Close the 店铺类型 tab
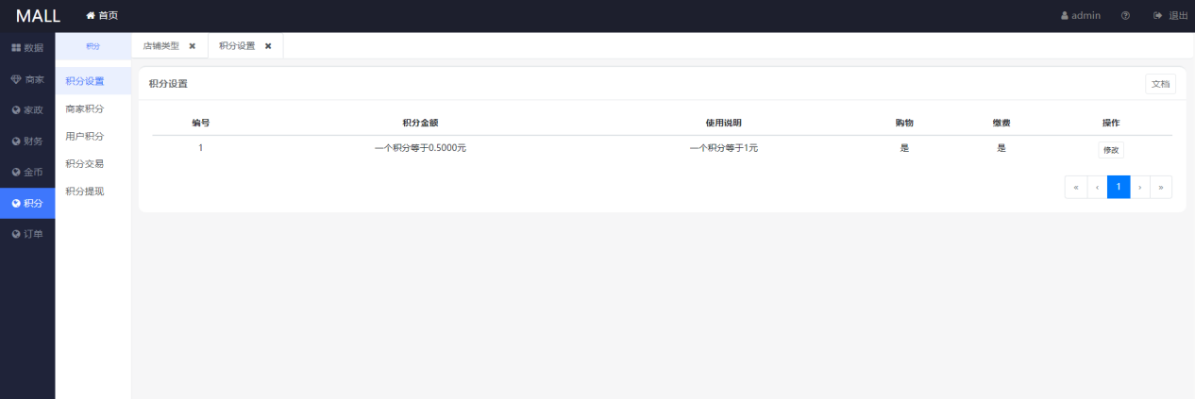Screen dimensions: 1195x399 pos(193,46)
